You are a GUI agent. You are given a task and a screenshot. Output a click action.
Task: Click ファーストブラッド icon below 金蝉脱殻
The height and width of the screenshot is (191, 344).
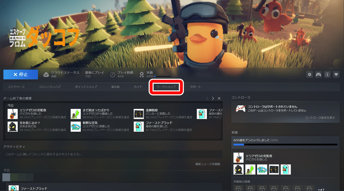coord(138,126)
